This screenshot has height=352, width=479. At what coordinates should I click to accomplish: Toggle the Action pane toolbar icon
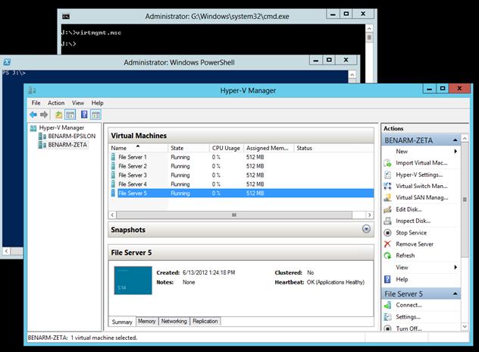pos(95,115)
